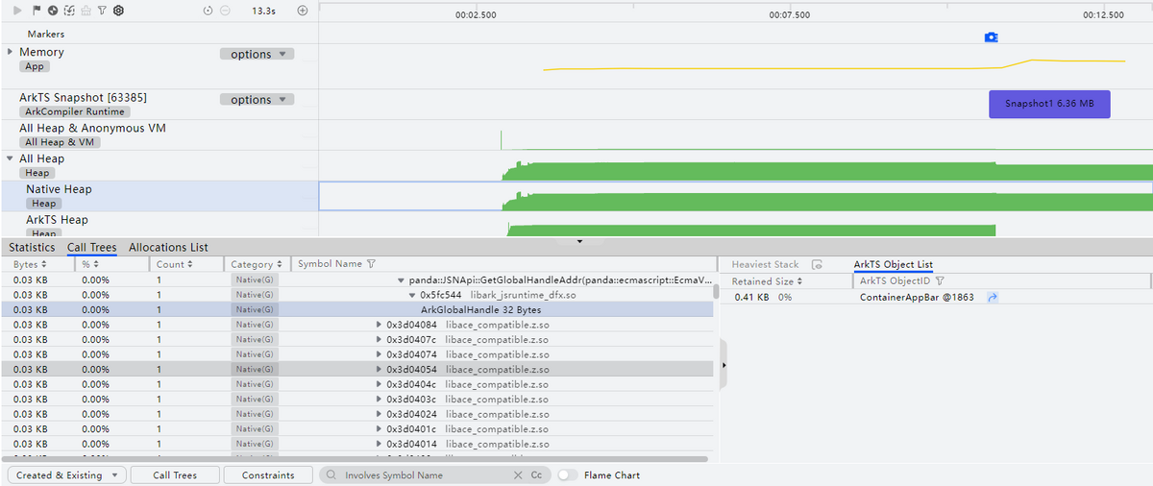Click filter icon beside ArkTS ObjectID header
The image size is (1153, 486).
(x=941, y=281)
